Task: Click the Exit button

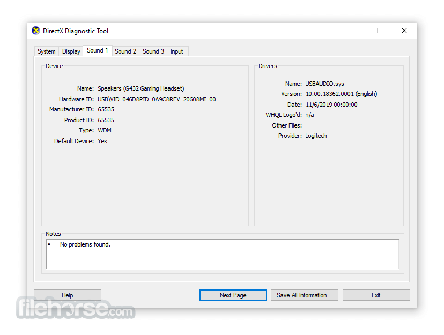Action: (x=376, y=295)
